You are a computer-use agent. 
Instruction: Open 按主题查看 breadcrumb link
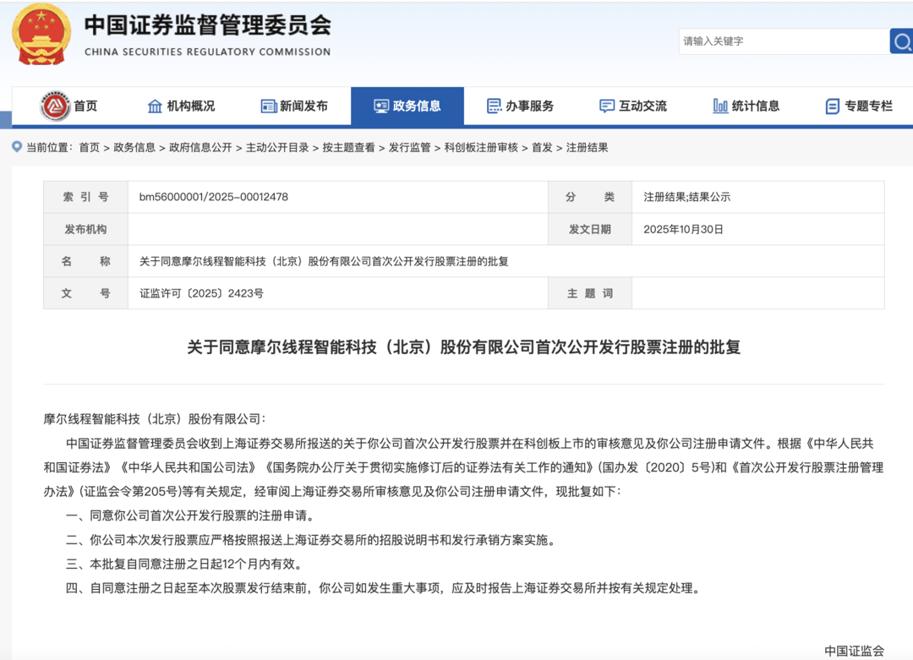pos(348,147)
